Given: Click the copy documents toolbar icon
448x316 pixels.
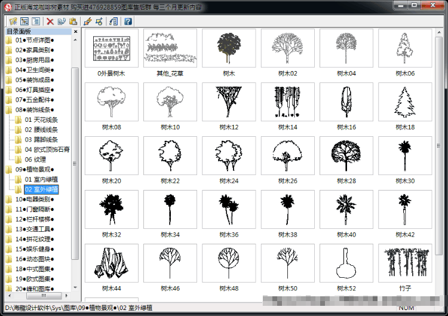Looking at the screenshot, I should (62, 22).
